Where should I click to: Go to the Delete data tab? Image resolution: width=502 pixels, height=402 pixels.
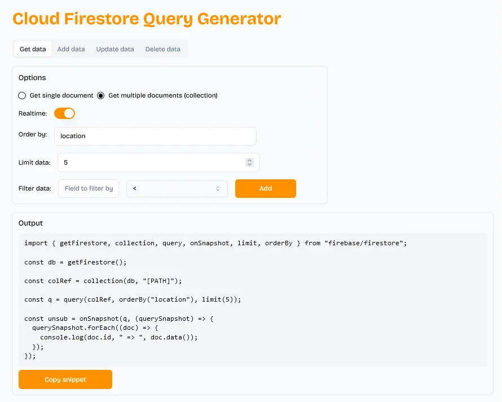[x=163, y=49]
